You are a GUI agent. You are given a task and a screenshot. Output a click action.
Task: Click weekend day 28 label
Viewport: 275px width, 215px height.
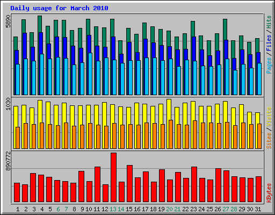click(234, 209)
